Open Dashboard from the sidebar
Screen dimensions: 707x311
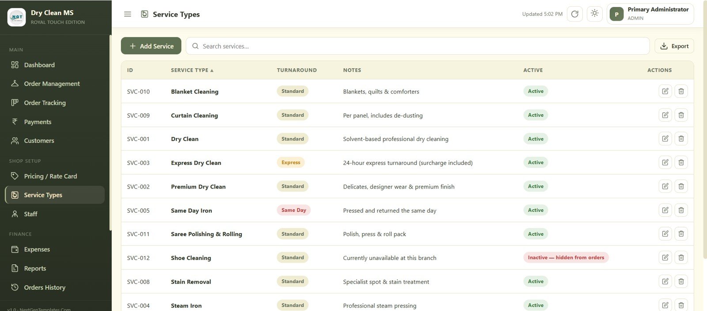[55, 65]
